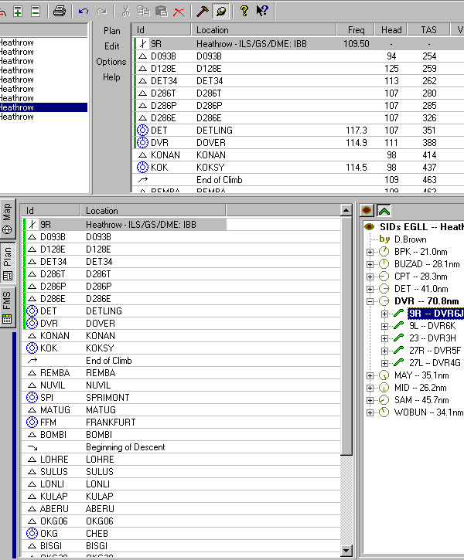Click the Freq column header
Screen dimensions: 464x560
point(356,30)
